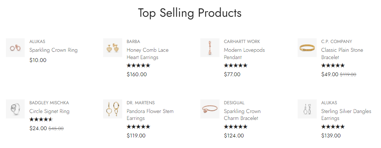Click the Circle Signet Ring star rating
This screenshot has width=381, height=148.
41,119
